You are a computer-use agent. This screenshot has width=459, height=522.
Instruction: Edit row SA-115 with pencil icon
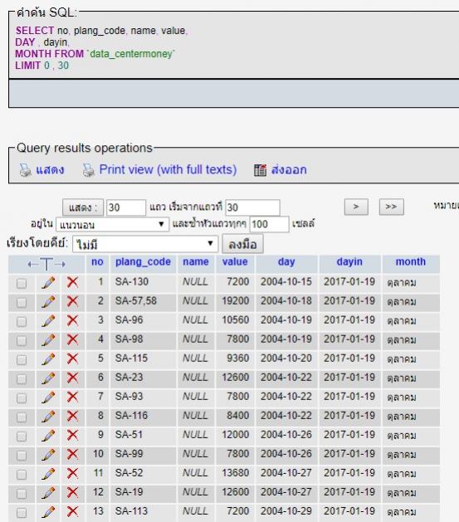click(48, 359)
